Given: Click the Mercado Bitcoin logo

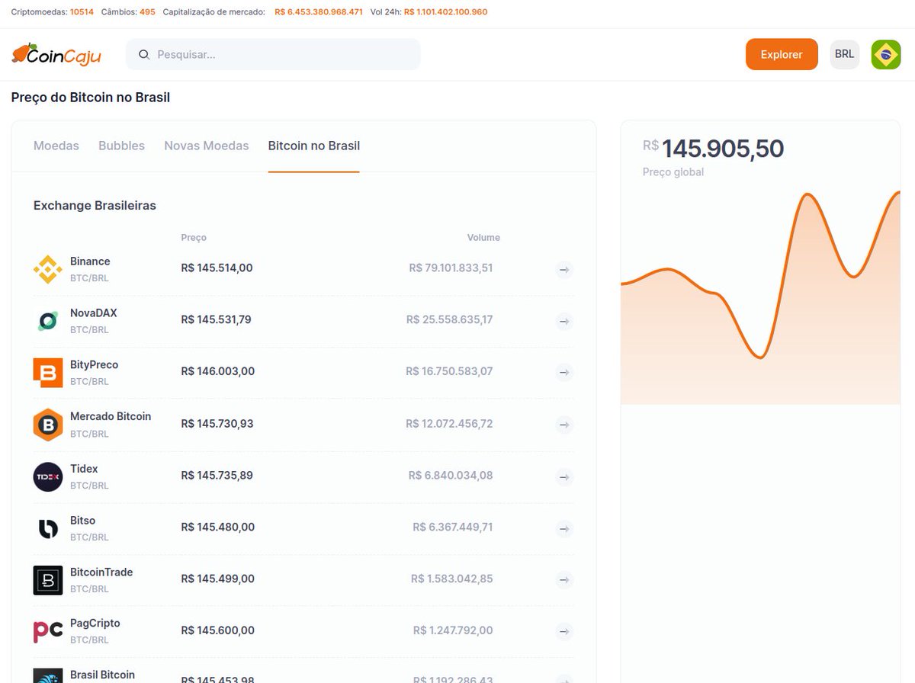Looking at the screenshot, I should tap(48, 425).
